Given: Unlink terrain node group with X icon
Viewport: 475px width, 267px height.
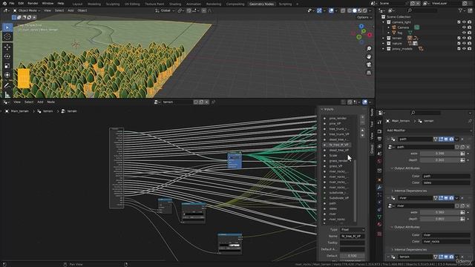Looking at the screenshot, I should click(206, 102).
